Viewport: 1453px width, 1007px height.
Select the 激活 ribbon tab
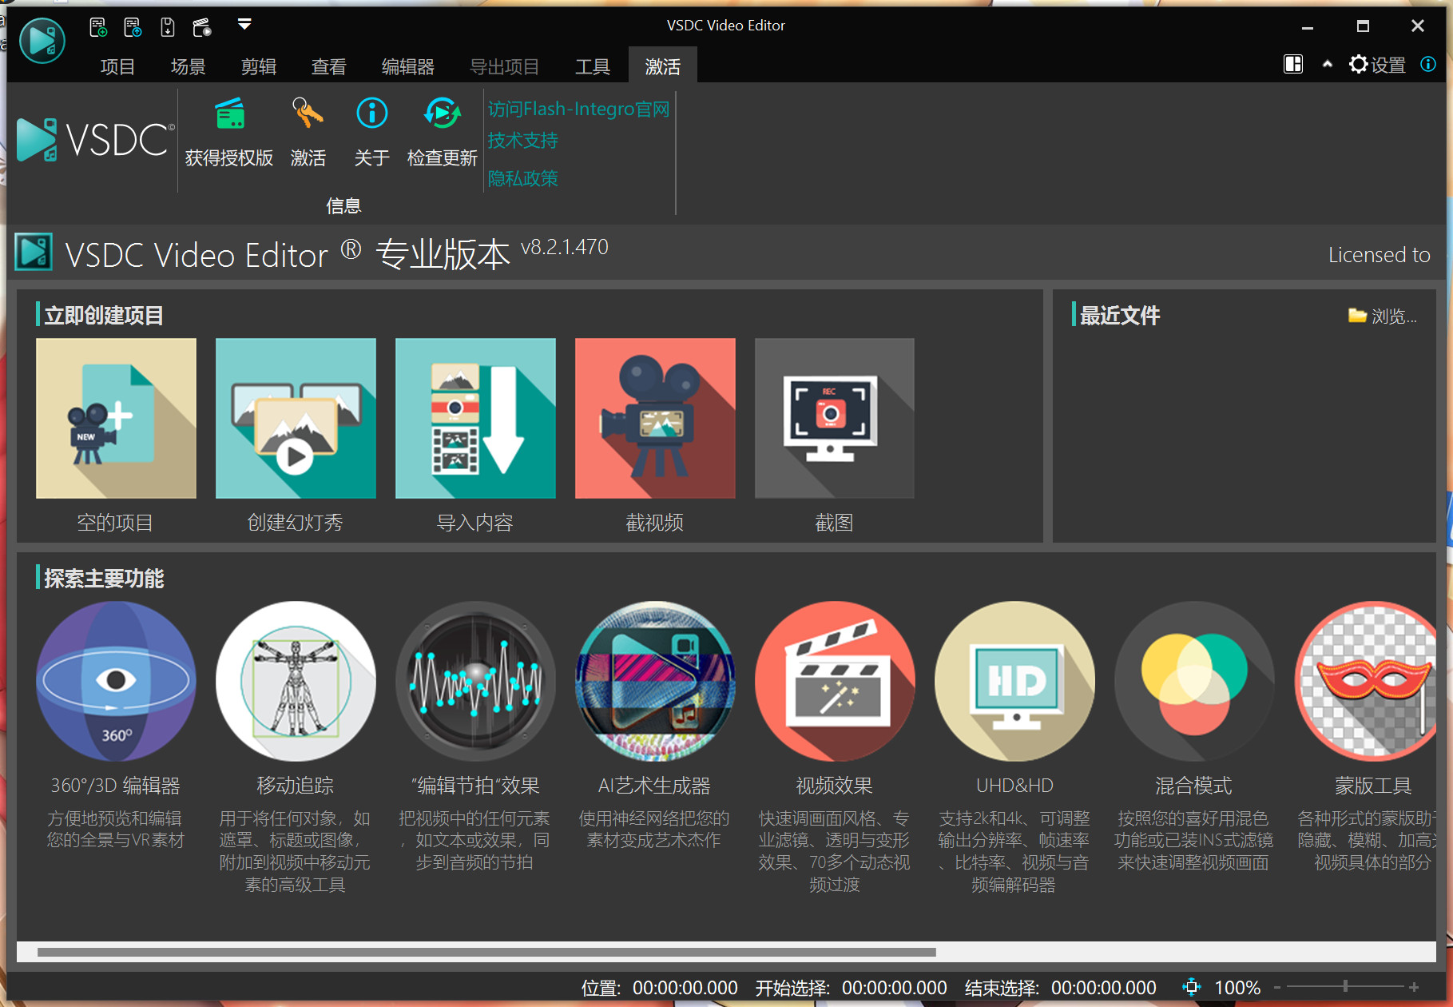pyautogui.click(x=663, y=66)
